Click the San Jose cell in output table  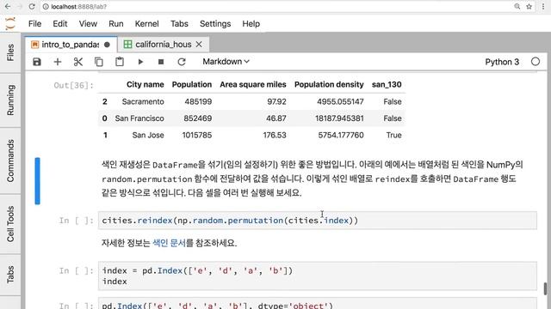pyautogui.click(x=148, y=136)
